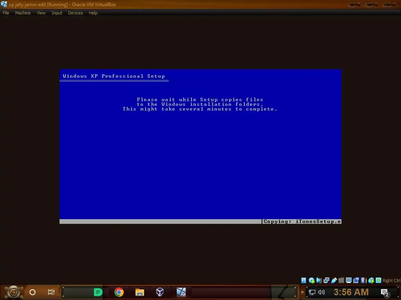
Task: Click the Windows XP Professional Setup heading
Action: click(114, 76)
